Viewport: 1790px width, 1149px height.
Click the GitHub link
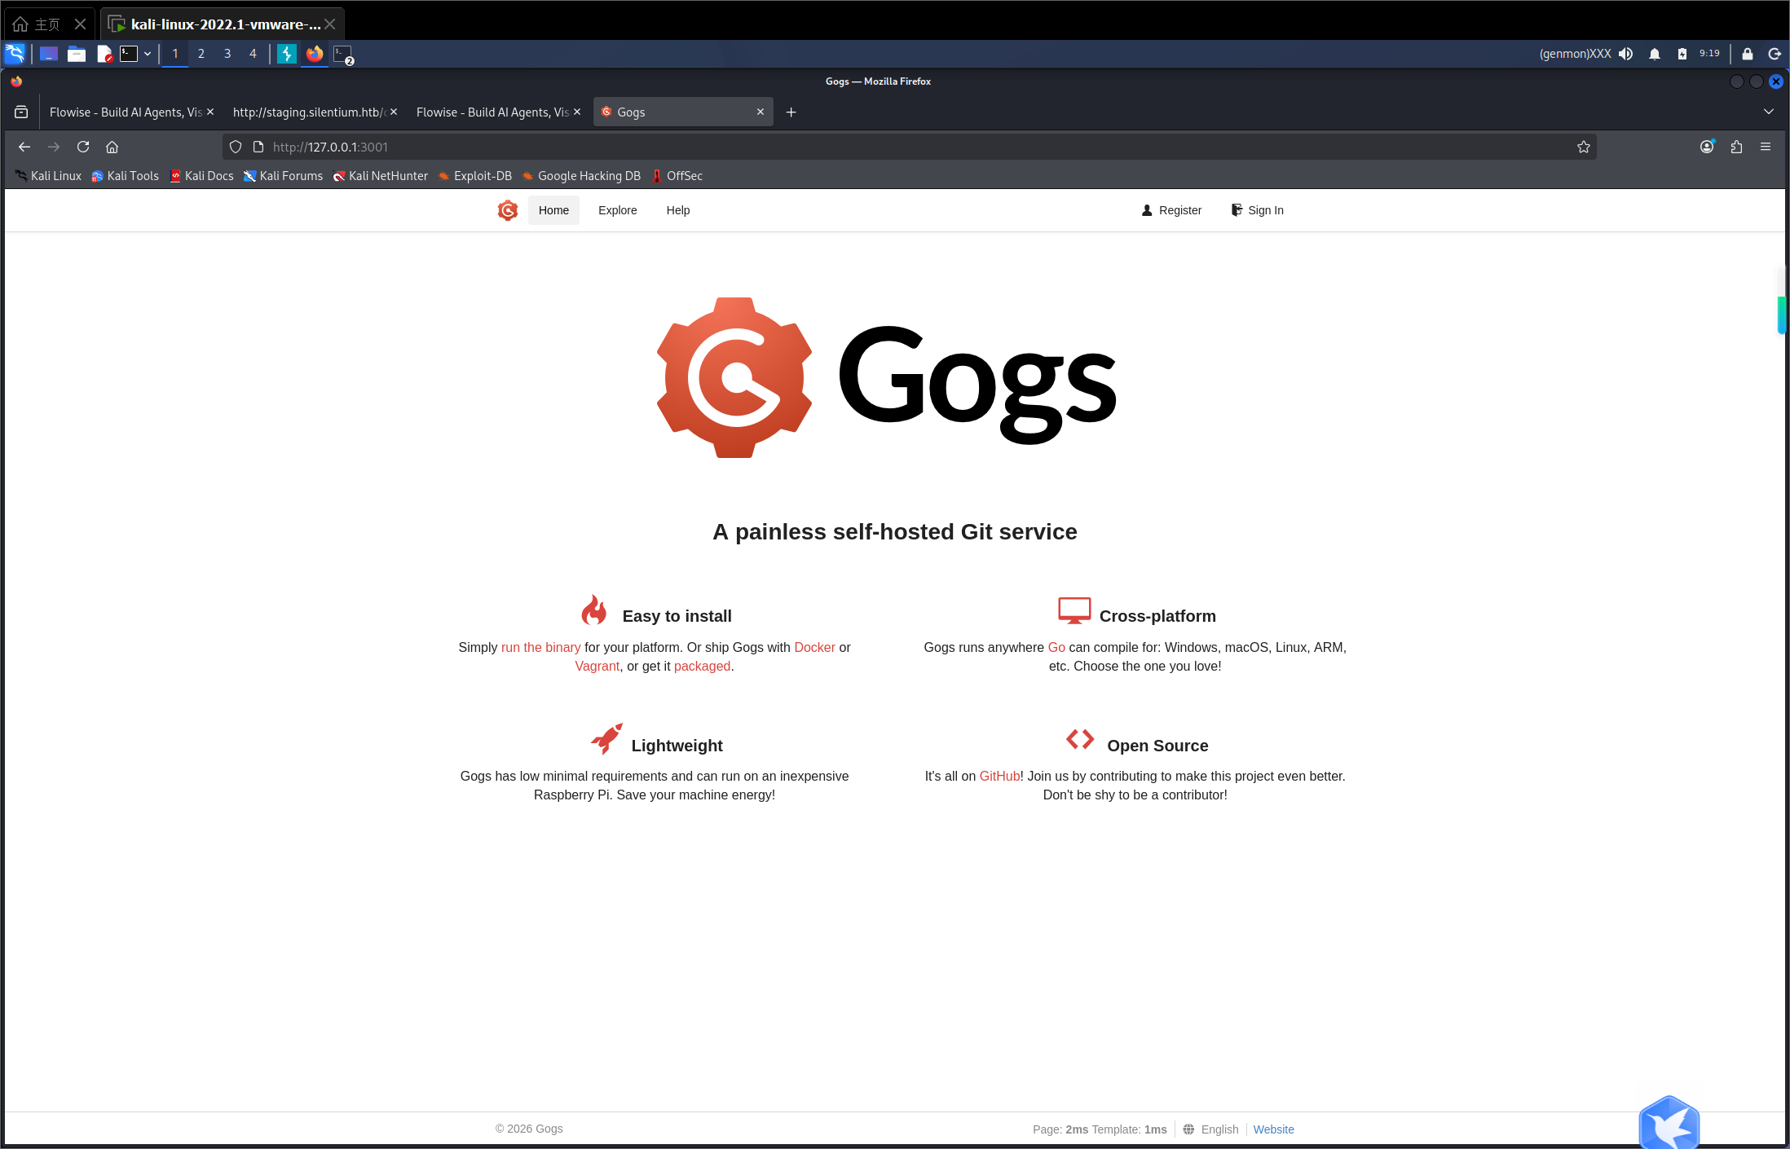click(x=999, y=776)
